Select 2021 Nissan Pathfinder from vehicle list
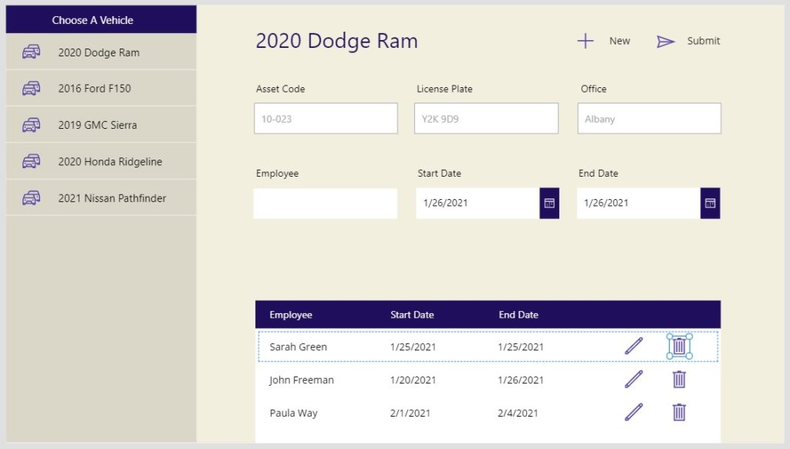Screen dimensions: 790x449 [101, 198]
